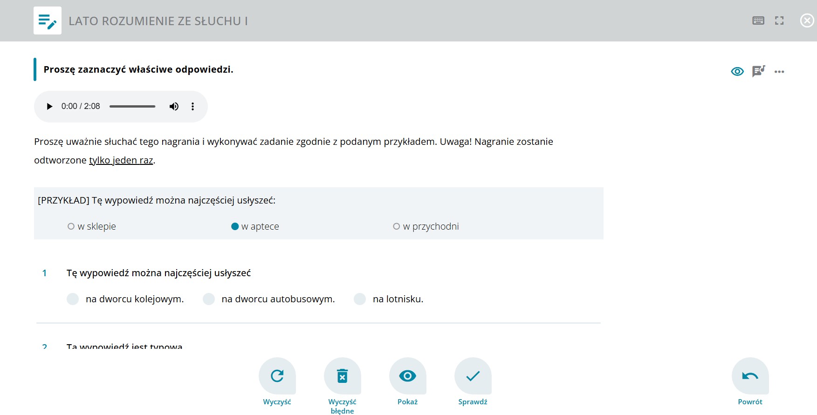Screen dimensions: 817x415
Task: Seek on the audio progress bar
Action: 132,107
